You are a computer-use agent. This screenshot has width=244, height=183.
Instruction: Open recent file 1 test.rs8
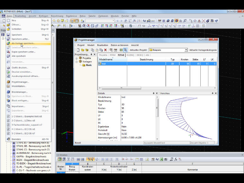29,117
